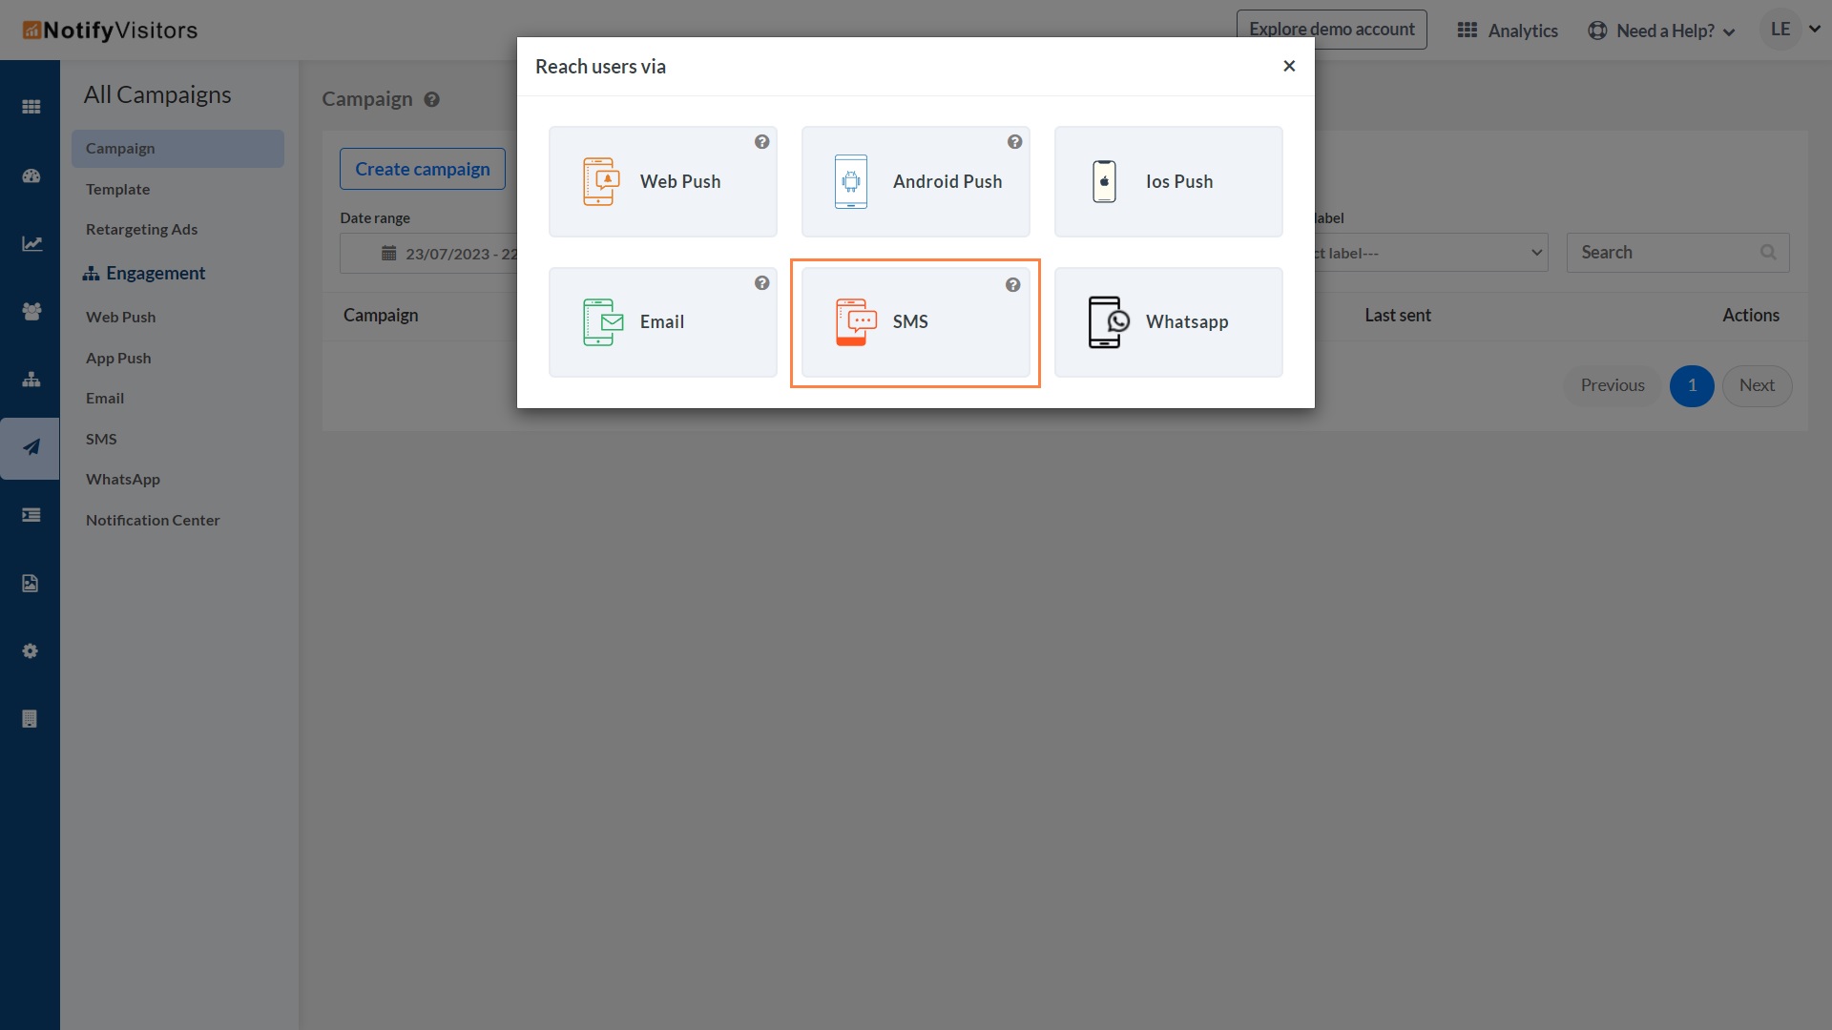1832x1030 pixels.
Task: Click the red SMS chat icon
Action: click(x=855, y=322)
